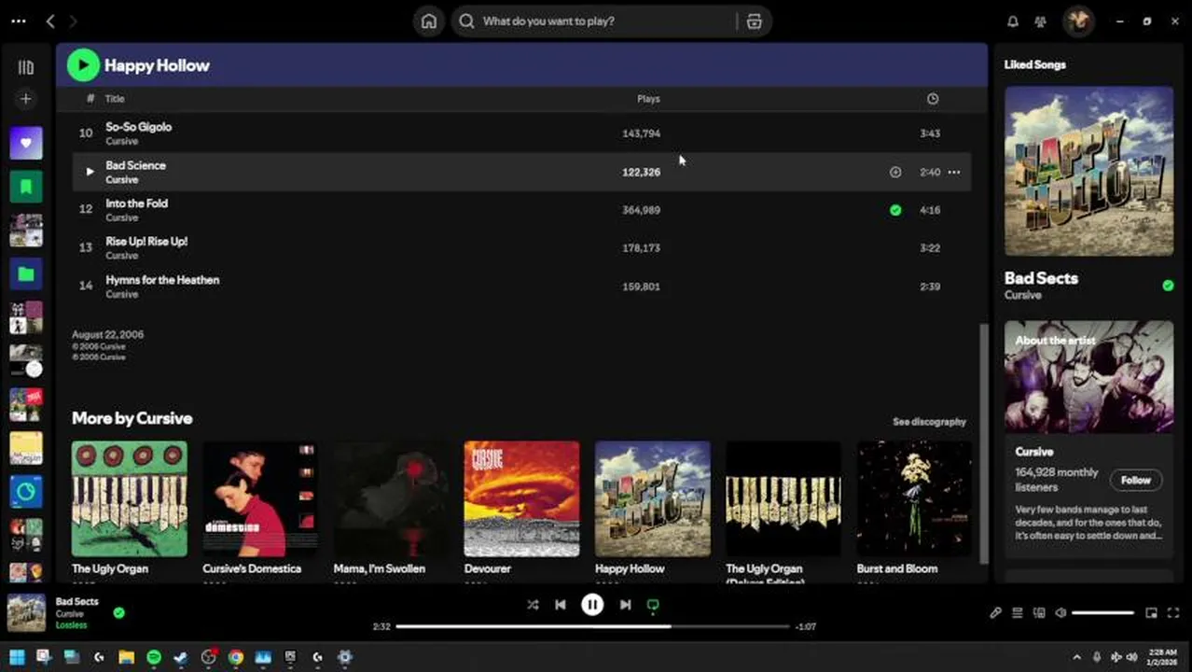Open Liked Songs title in right panel
The width and height of the screenshot is (1192, 672).
coord(1035,64)
